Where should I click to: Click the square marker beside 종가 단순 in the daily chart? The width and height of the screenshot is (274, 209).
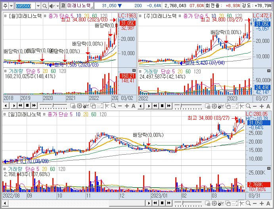click(44, 114)
